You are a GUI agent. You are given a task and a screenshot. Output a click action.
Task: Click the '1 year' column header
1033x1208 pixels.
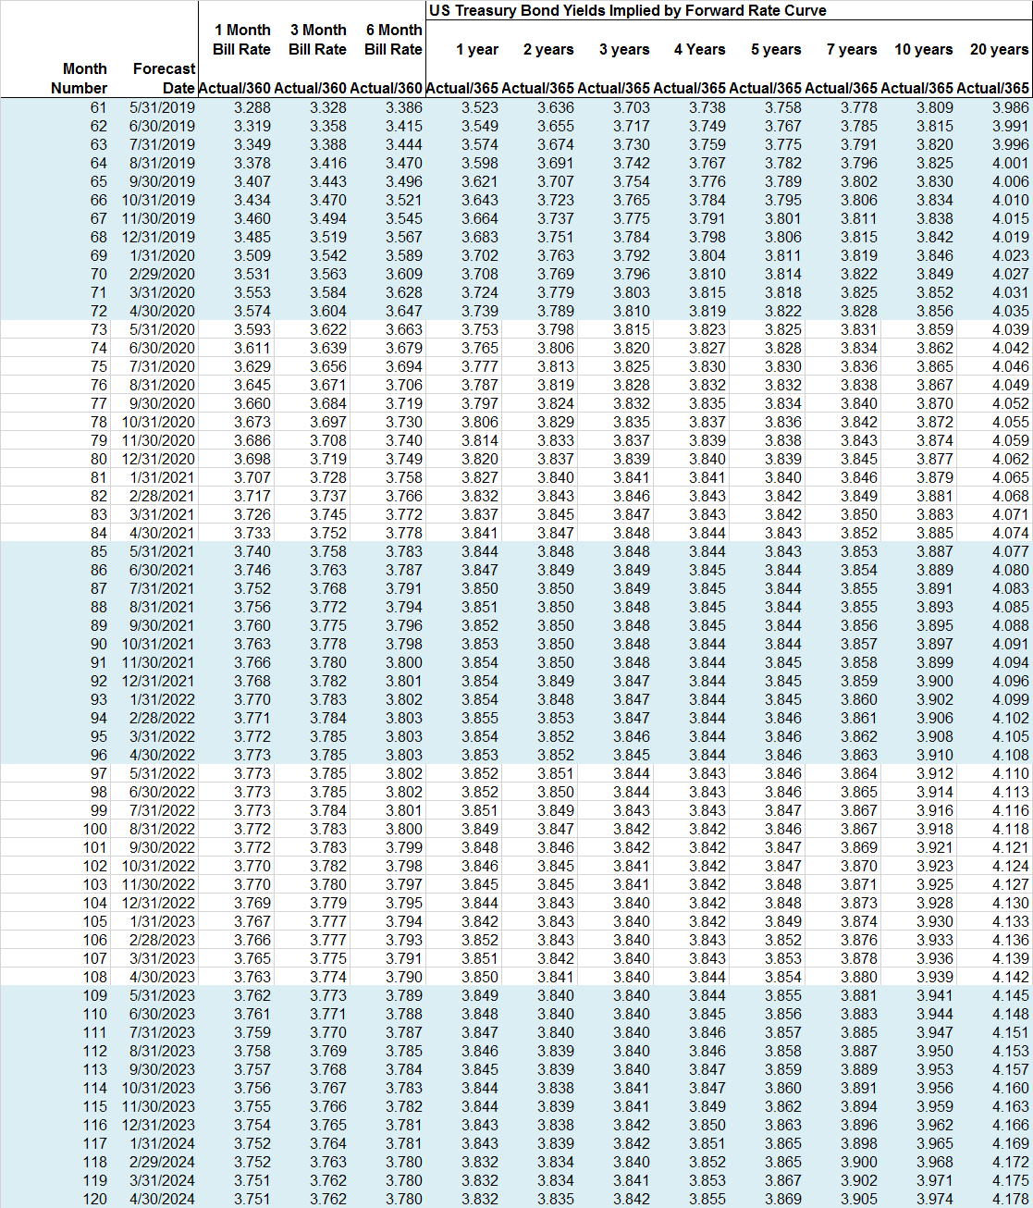point(477,50)
